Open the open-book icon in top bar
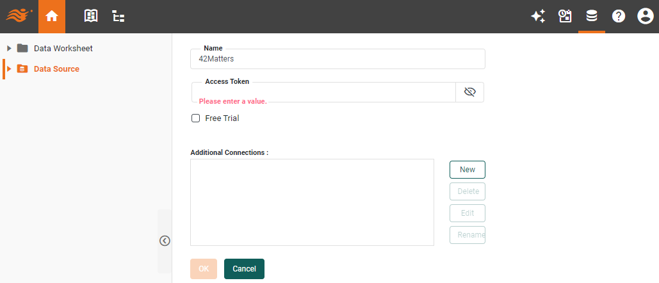Screen dimensions: 659x283 91,17
